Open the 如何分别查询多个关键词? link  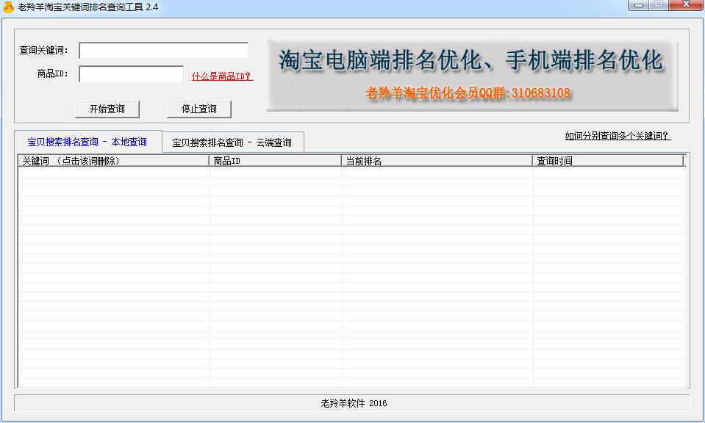click(617, 136)
